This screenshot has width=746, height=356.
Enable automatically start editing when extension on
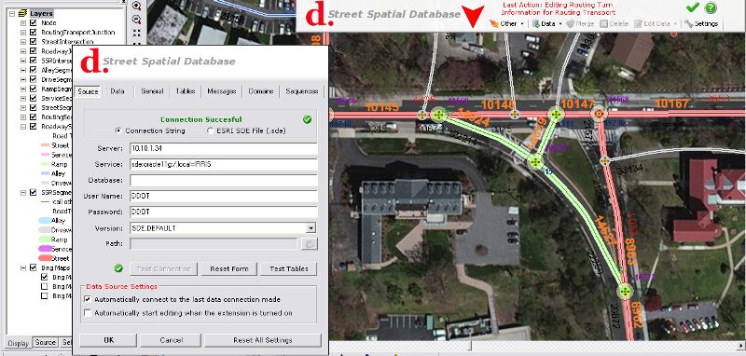click(x=87, y=313)
